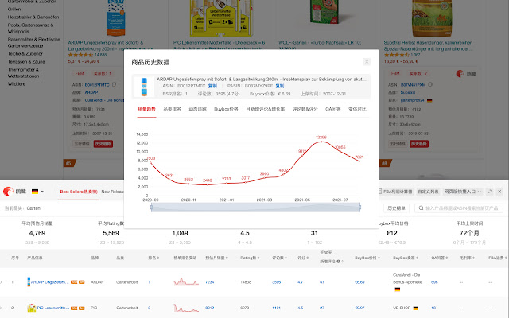Click the chart time range selection bar
Screen dimensions: 509x318
click(255, 207)
